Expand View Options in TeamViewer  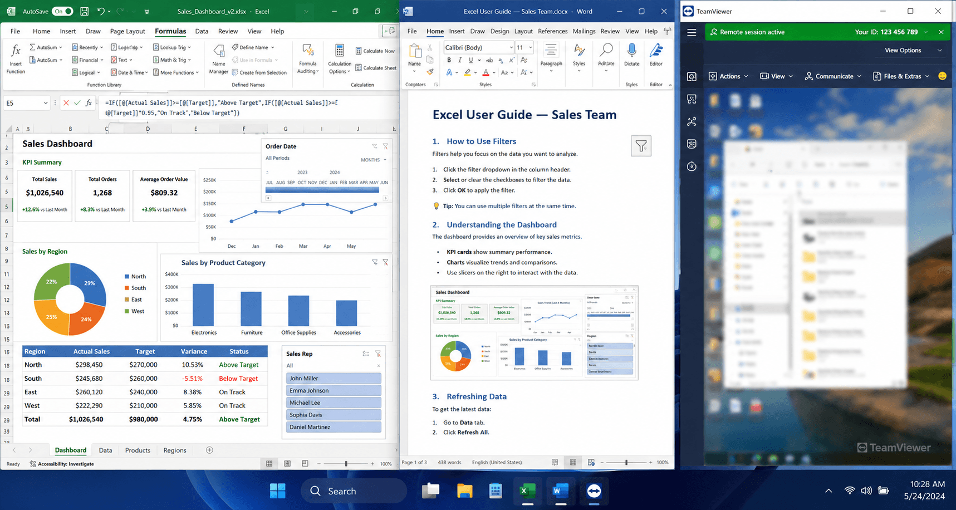pos(913,50)
